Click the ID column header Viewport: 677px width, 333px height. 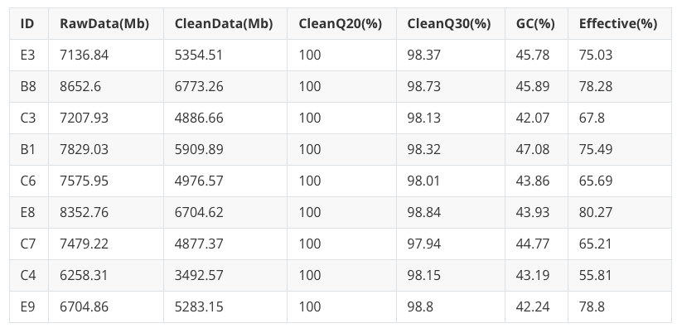pos(27,23)
